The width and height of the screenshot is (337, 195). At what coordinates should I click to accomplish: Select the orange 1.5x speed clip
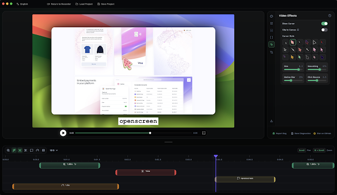pos(65,186)
